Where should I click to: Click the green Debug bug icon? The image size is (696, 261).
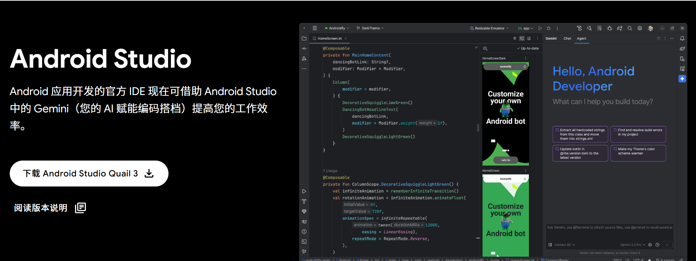(549, 28)
